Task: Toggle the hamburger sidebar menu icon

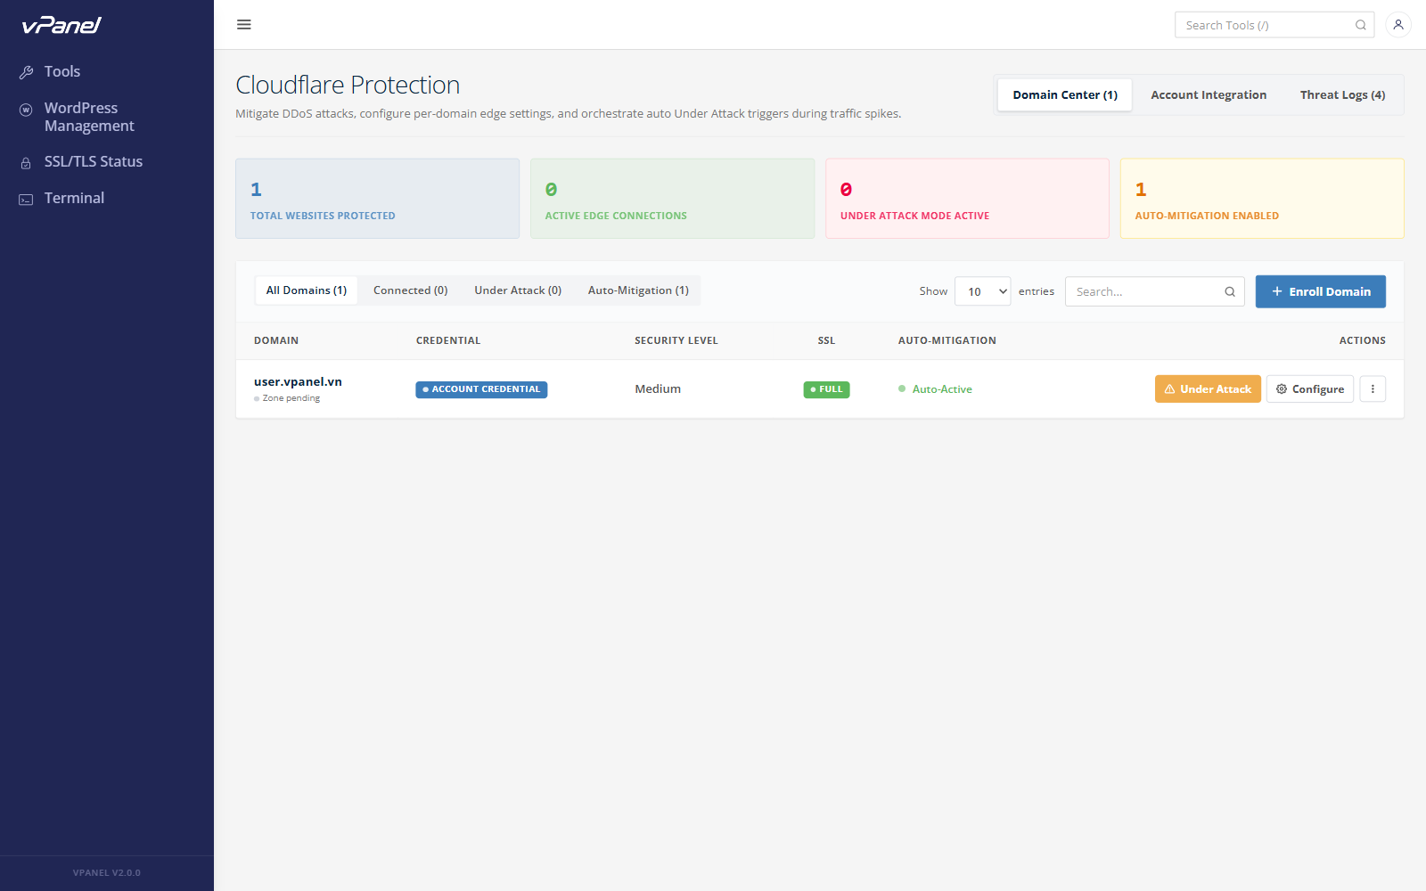Action: click(x=243, y=25)
